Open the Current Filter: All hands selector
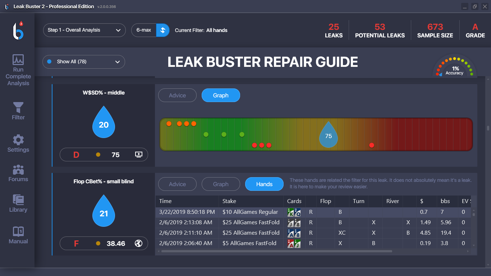Screen dimensions: 491x276 click(201, 30)
